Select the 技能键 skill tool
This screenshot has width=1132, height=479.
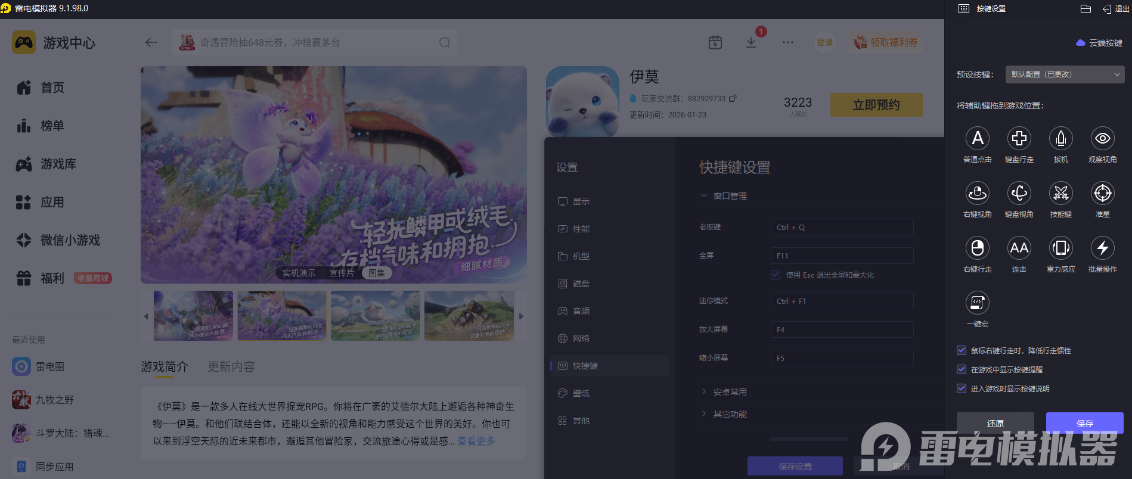[1060, 194]
